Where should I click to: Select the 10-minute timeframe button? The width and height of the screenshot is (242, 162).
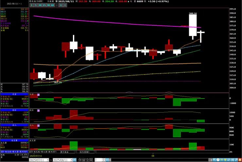40,5
